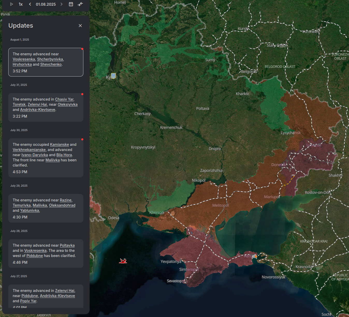This screenshot has width=349, height=317.
Task: Select the July 29 update timestamp 4:30 PM
Action: pyautogui.click(x=20, y=217)
